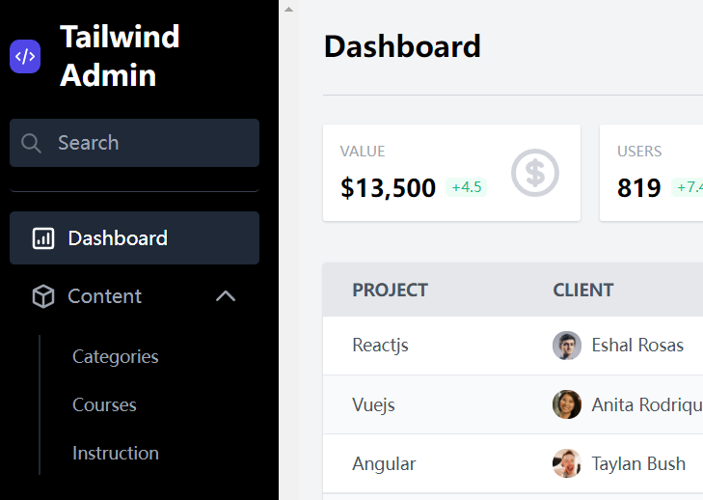Click Anita's avatar in the Vuejs row
This screenshot has height=500, width=703.
pyautogui.click(x=567, y=404)
